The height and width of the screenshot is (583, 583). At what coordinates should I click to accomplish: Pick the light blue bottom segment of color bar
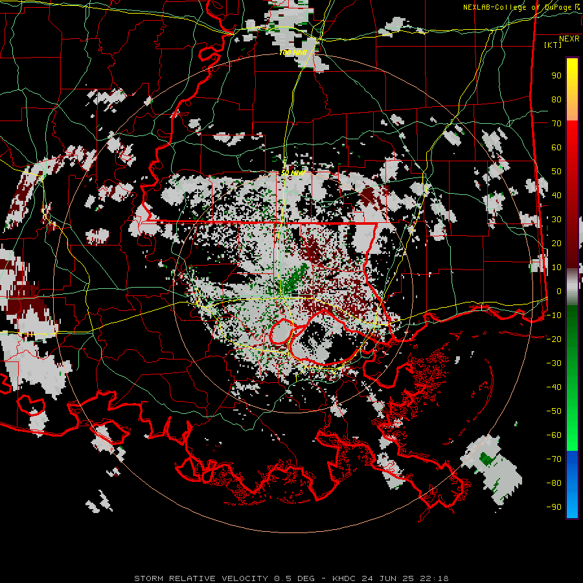[x=572, y=502]
